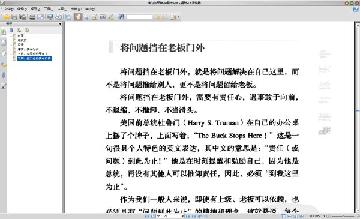Select the 目录 bookmark
Image resolution: width=360 pixels, height=219 pixels.
20,45
